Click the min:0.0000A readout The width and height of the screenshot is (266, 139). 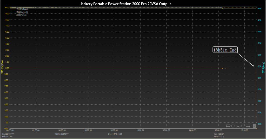click(x=219, y=136)
